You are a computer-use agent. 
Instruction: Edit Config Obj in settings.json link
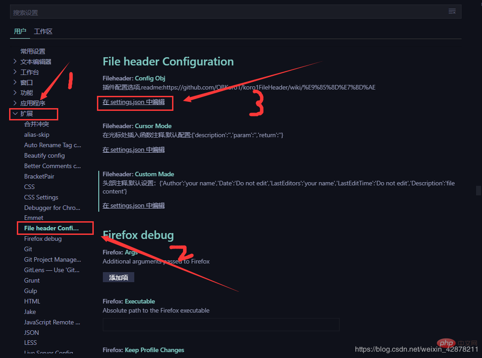point(134,102)
